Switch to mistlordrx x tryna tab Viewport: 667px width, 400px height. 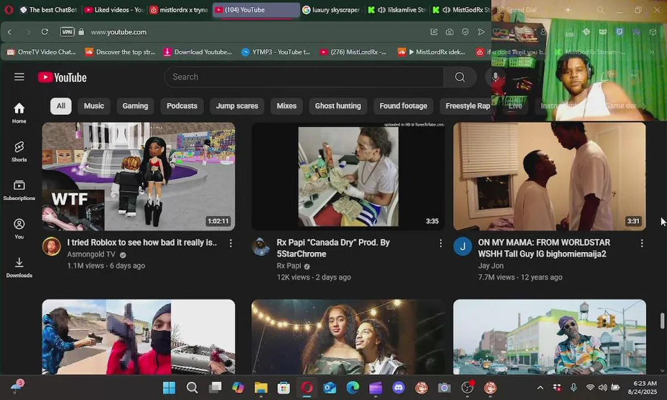[x=180, y=10]
